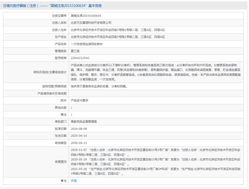249x189 pixels.
Task: Click the 适用范围/预期用途 label
Action: pyautogui.click(x=54, y=86)
